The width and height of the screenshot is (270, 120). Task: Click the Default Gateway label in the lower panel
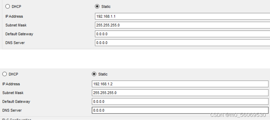(x=16, y=102)
